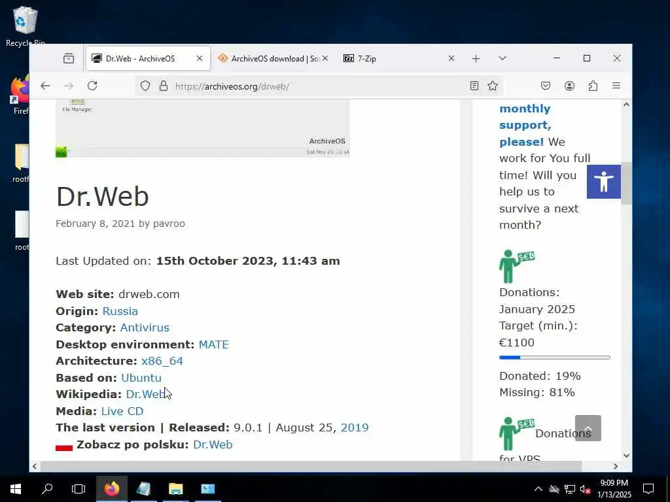Click the page scroll down arrow
This screenshot has height=502, width=670.
[626, 456]
